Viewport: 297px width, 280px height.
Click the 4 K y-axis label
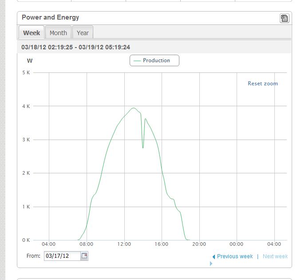(26, 106)
